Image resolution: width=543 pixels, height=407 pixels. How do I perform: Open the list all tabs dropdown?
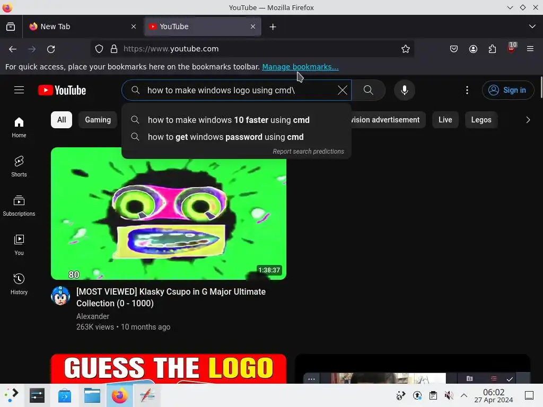pos(532,26)
